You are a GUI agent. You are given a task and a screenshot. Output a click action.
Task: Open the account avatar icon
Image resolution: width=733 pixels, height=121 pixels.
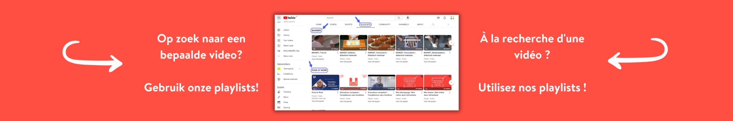pos(452,18)
